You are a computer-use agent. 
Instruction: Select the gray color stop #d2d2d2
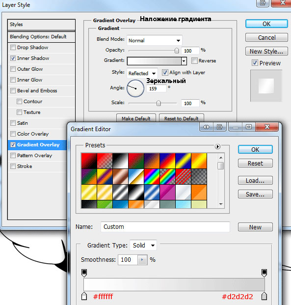click(264, 296)
